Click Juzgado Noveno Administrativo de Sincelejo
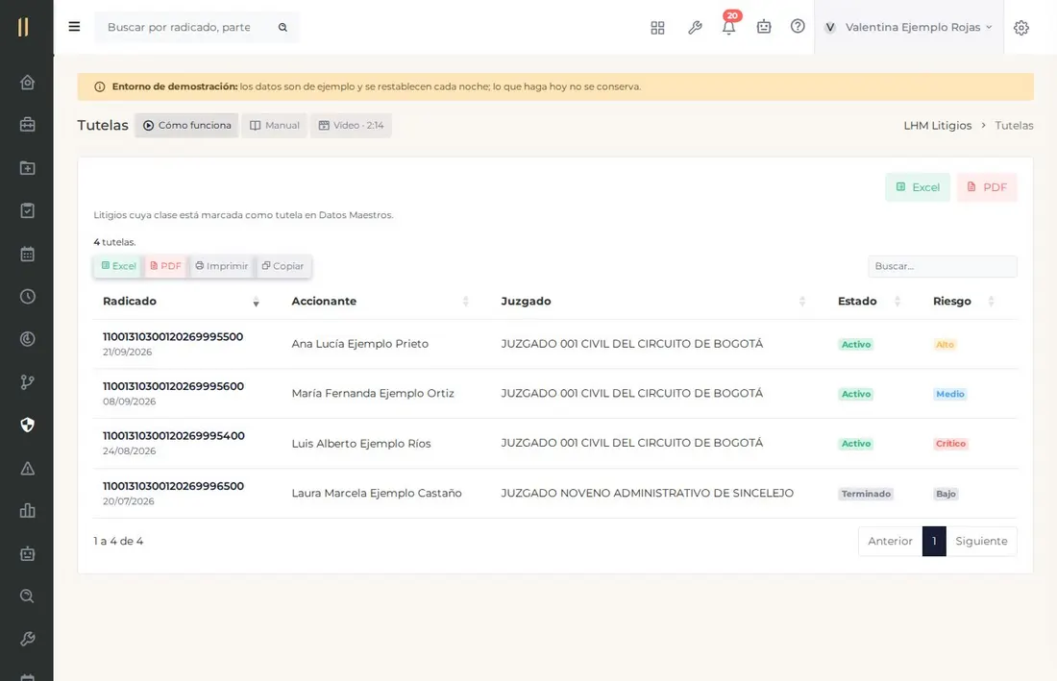 point(647,493)
